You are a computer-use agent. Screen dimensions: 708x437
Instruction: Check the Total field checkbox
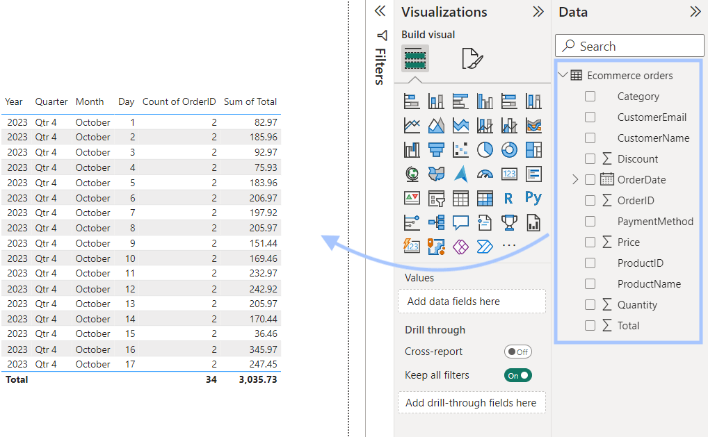click(x=590, y=326)
